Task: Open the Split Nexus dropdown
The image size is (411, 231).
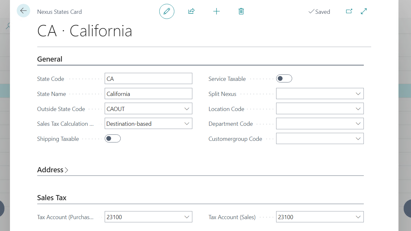Action: pos(358,94)
